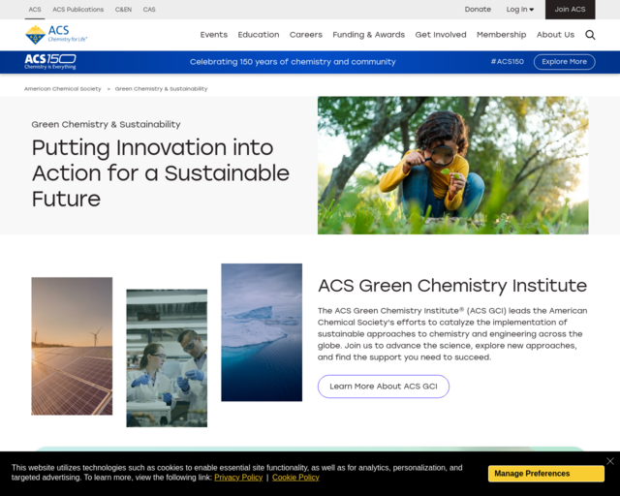
Task: Select the ACS tab in top bar
Action: [35, 10]
